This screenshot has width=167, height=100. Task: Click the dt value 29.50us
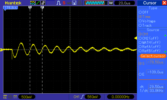pos(156,87)
